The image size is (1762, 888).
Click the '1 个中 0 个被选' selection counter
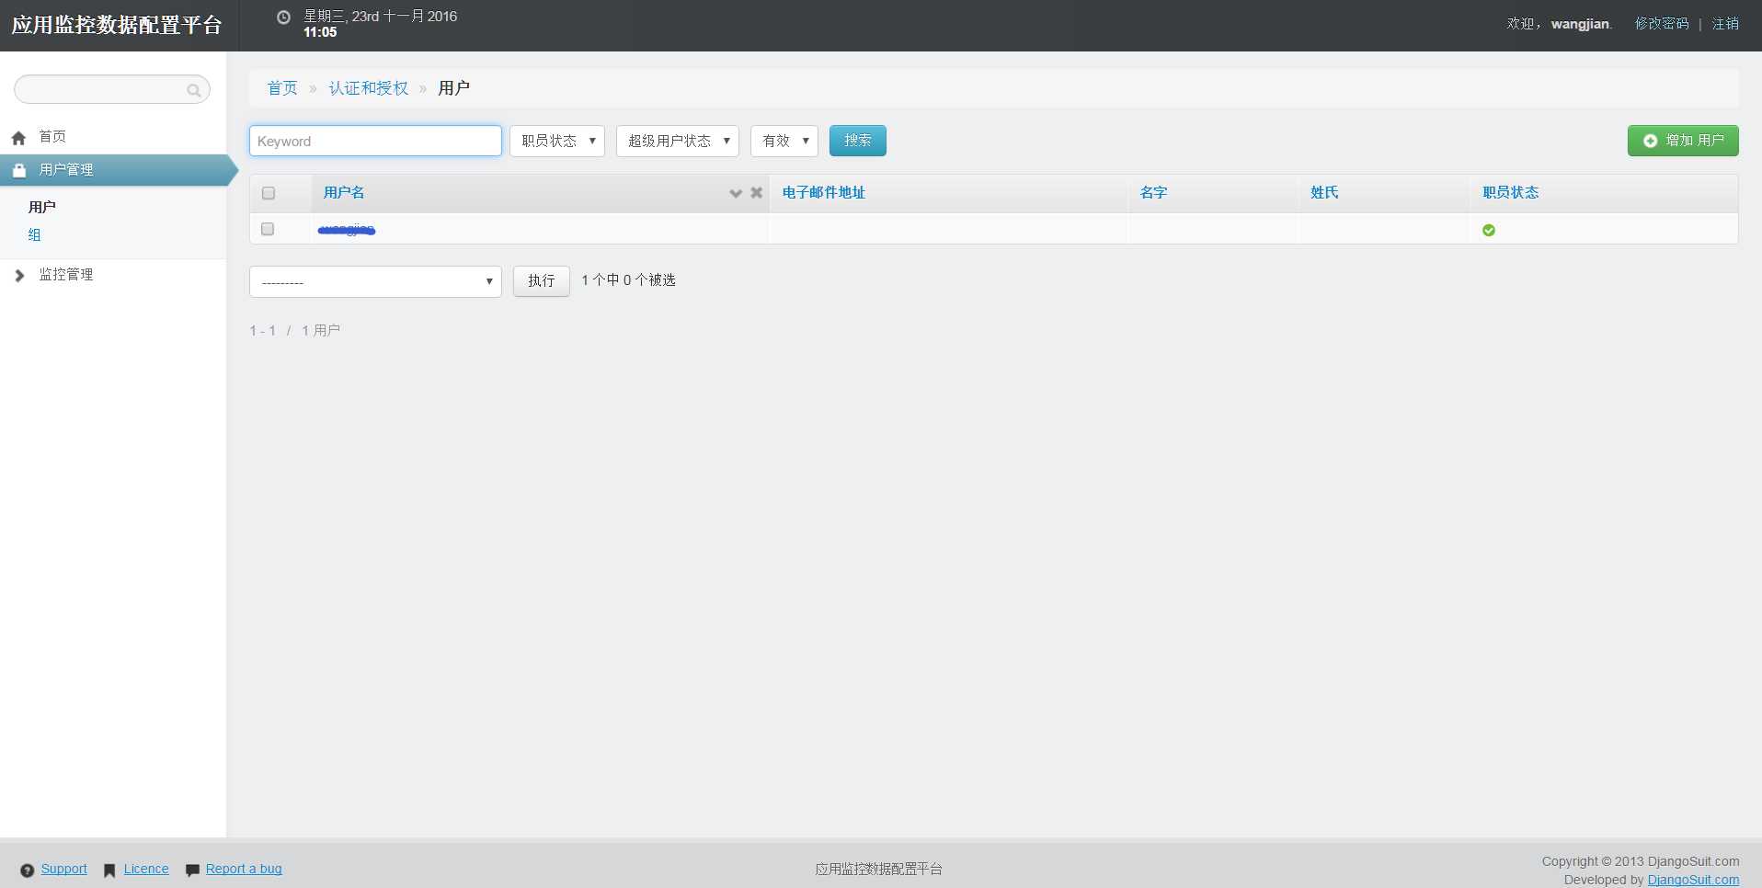coord(628,280)
